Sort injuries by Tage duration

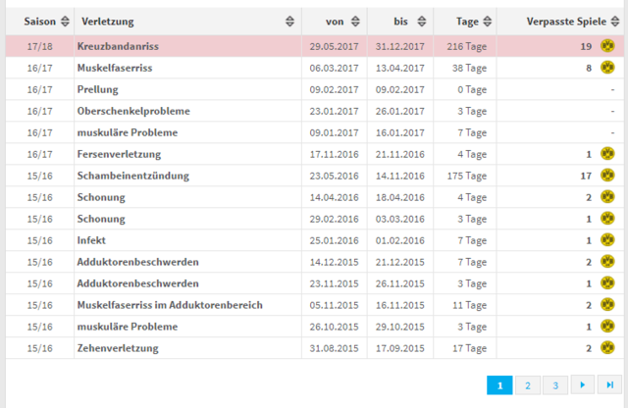pyautogui.click(x=487, y=22)
